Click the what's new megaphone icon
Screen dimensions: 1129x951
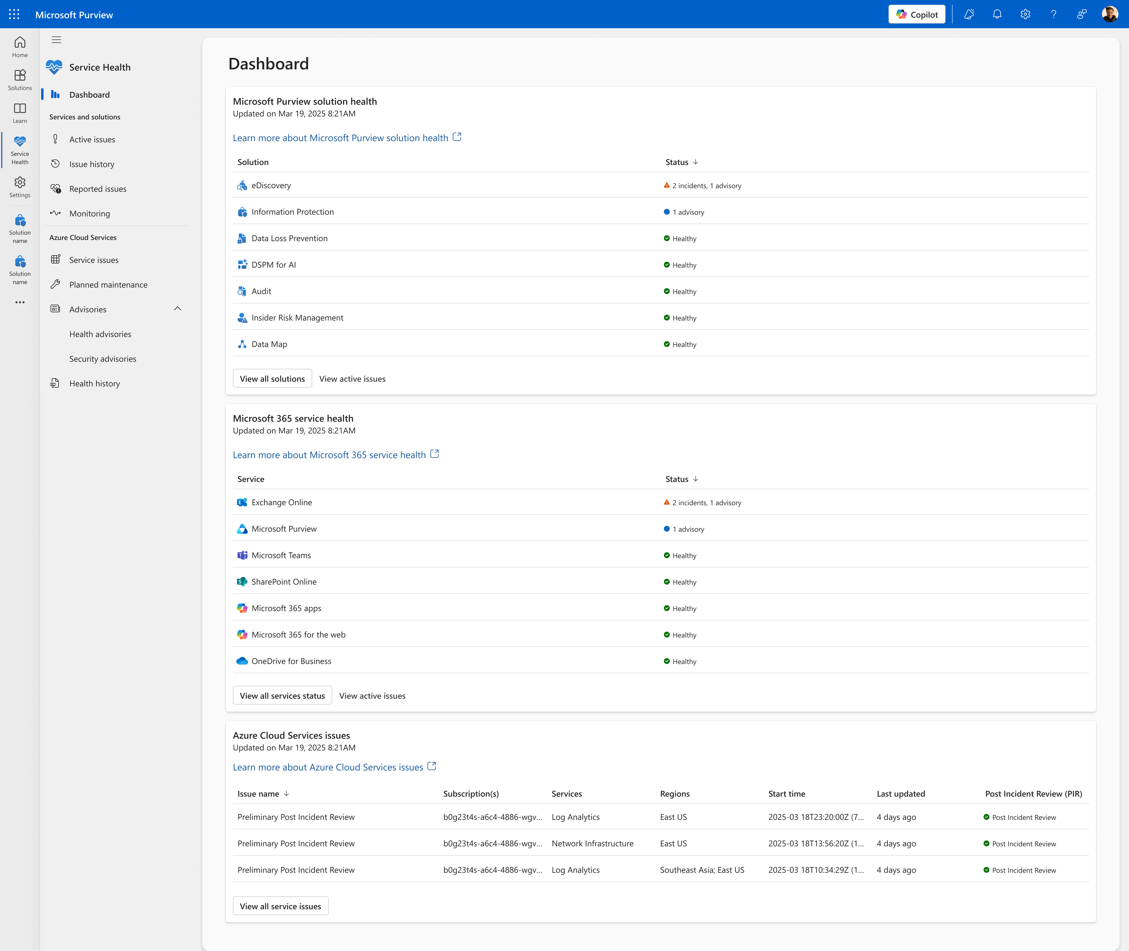(x=969, y=15)
